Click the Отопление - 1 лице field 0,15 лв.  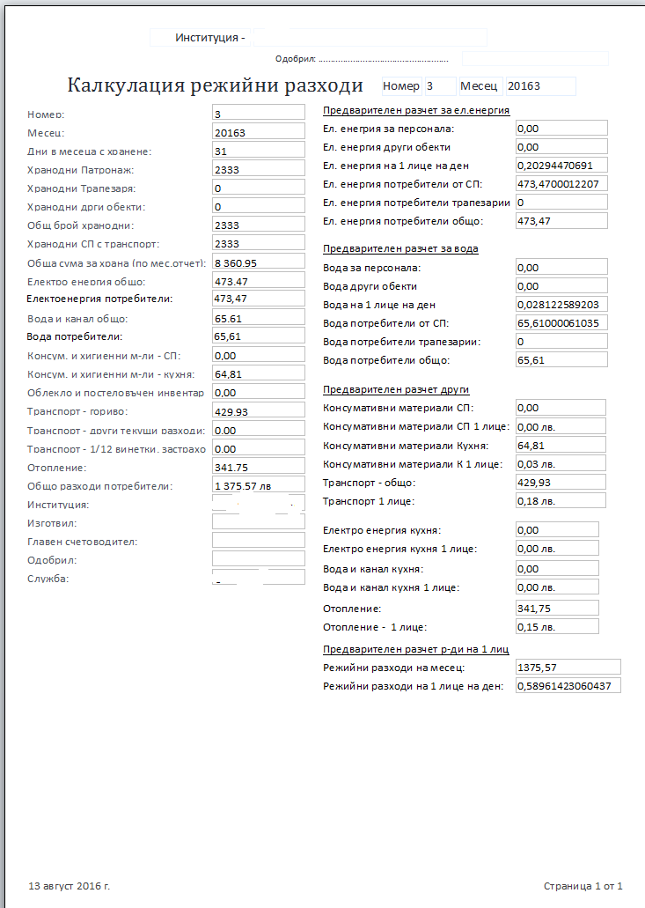pos(558,626)
